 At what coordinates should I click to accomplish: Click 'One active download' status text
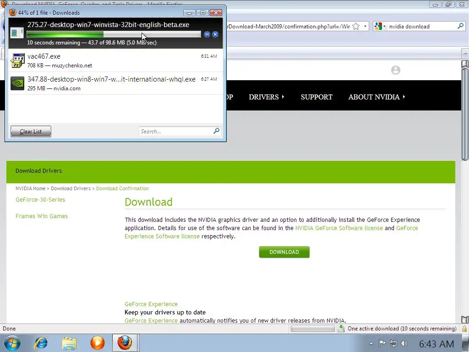point(402,329)
